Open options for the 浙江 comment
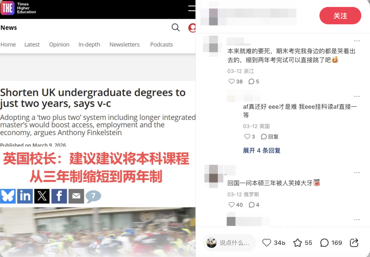370x257 pixels. tap(357, 41)
